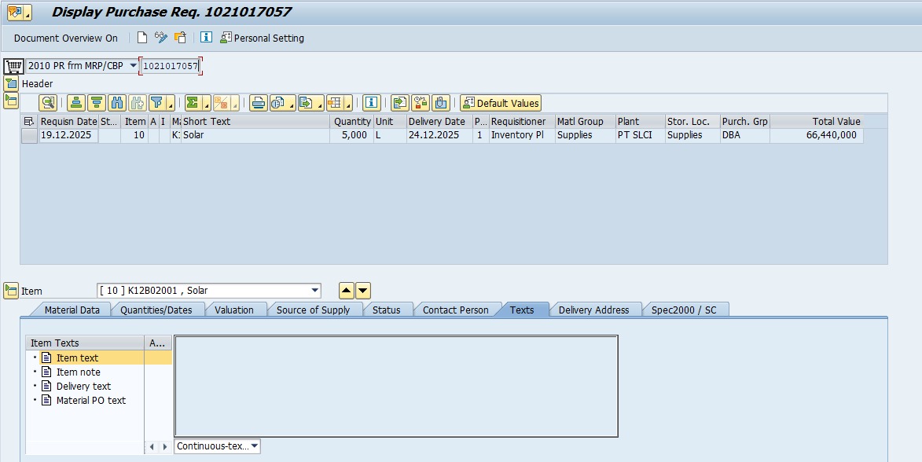Click the Default Values button
Viewport: 922px width, 462px height.
501,103
